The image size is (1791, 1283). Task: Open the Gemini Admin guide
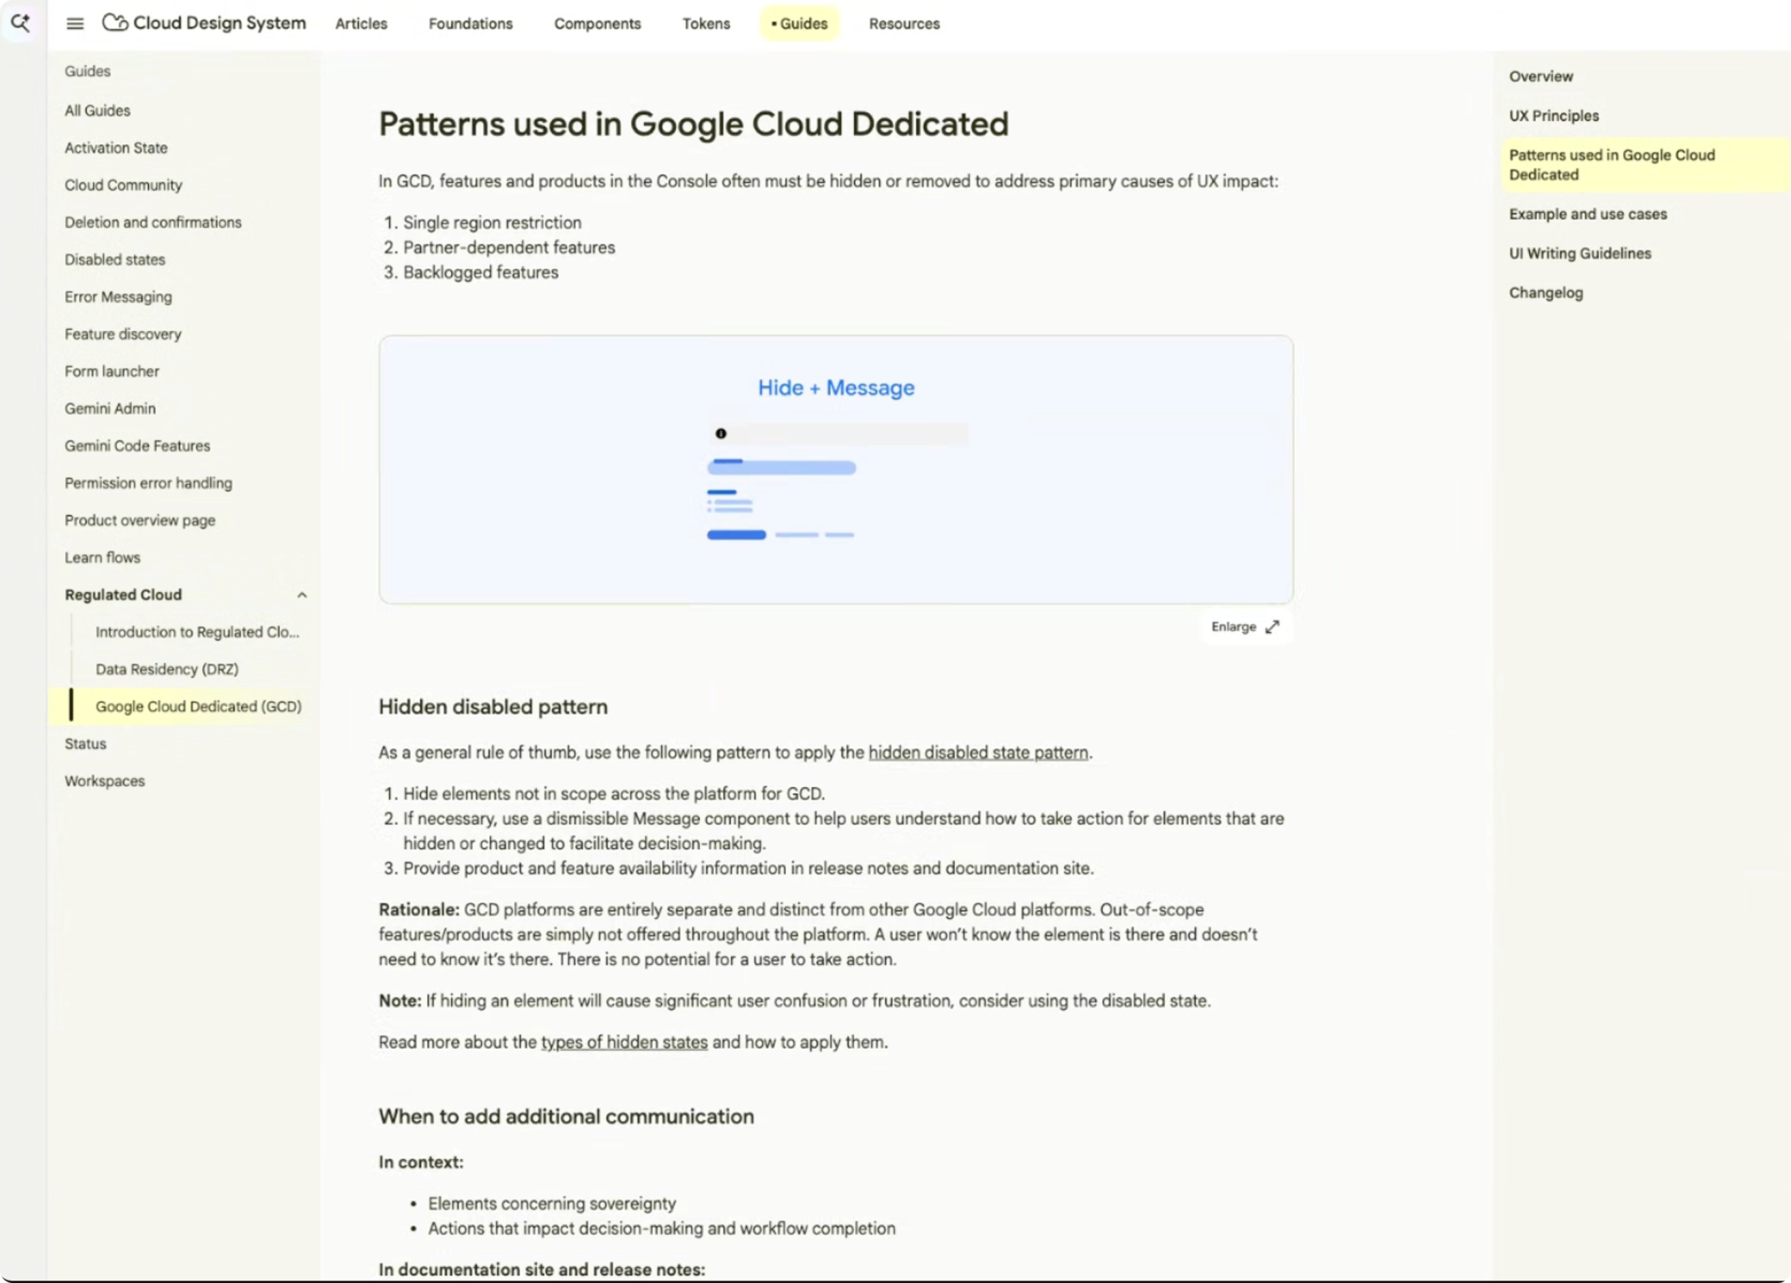[x=111, y=408]
